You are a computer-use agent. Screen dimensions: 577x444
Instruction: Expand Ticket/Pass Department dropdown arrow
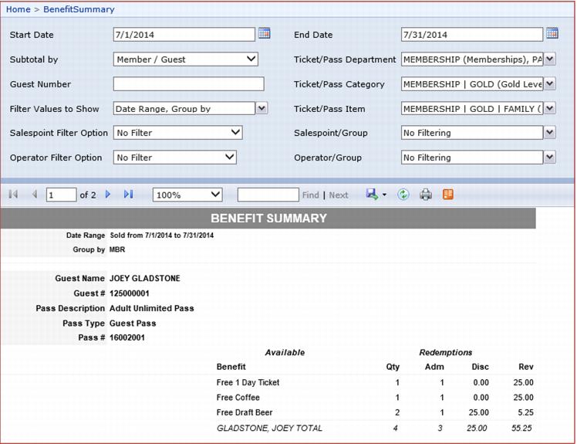(549, 59)
